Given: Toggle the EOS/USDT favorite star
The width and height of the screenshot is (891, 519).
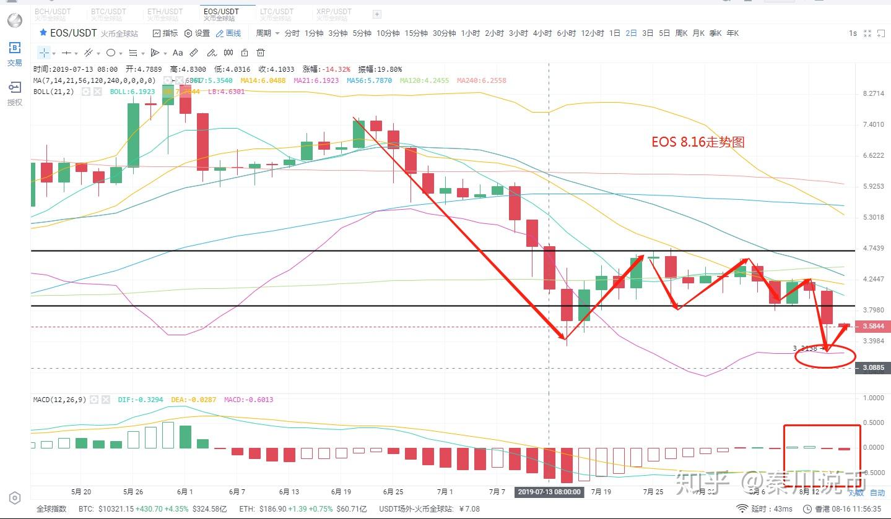Looking at the screenshot, I should click(x=42, y=33).
